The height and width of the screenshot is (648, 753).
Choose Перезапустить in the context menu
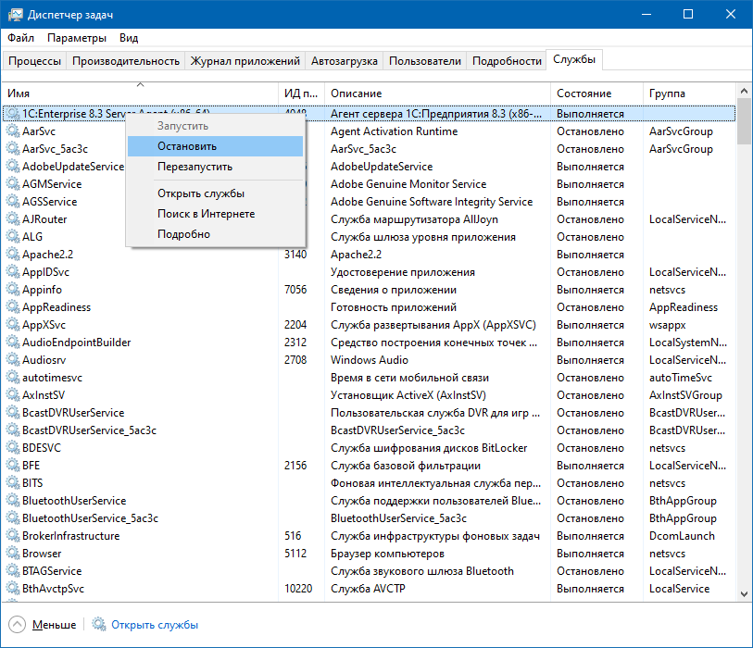tap(195, 167)
